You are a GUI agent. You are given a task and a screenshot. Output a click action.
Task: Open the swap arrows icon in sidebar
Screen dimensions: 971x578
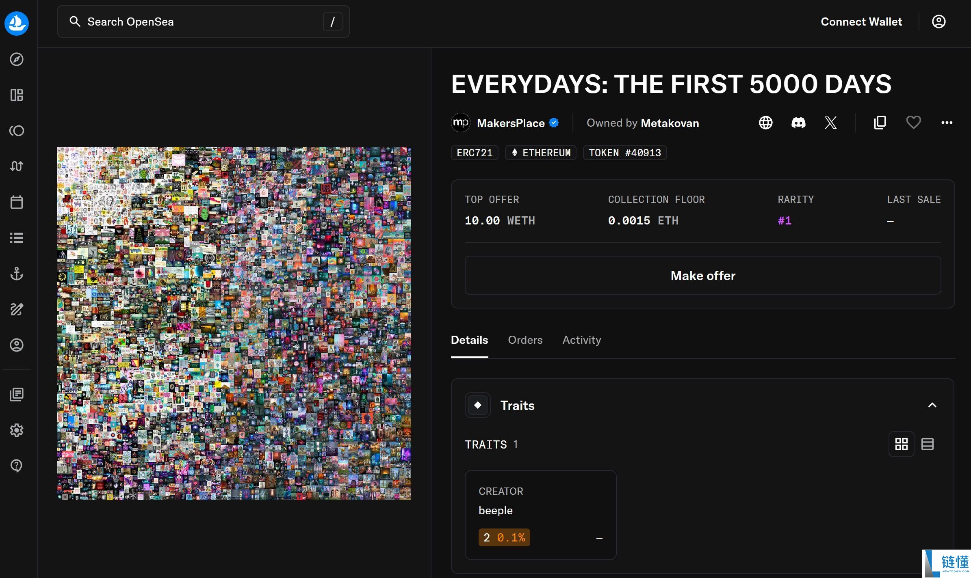coord(17,166)
